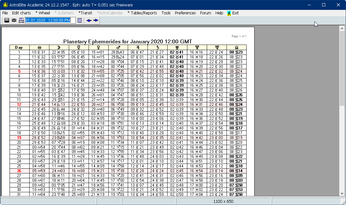Image resolution: width=346 pixels, height=205 pixels.
Task: Click Neptune cell '17 ♓ 00' on day 29
Action: 197,185
